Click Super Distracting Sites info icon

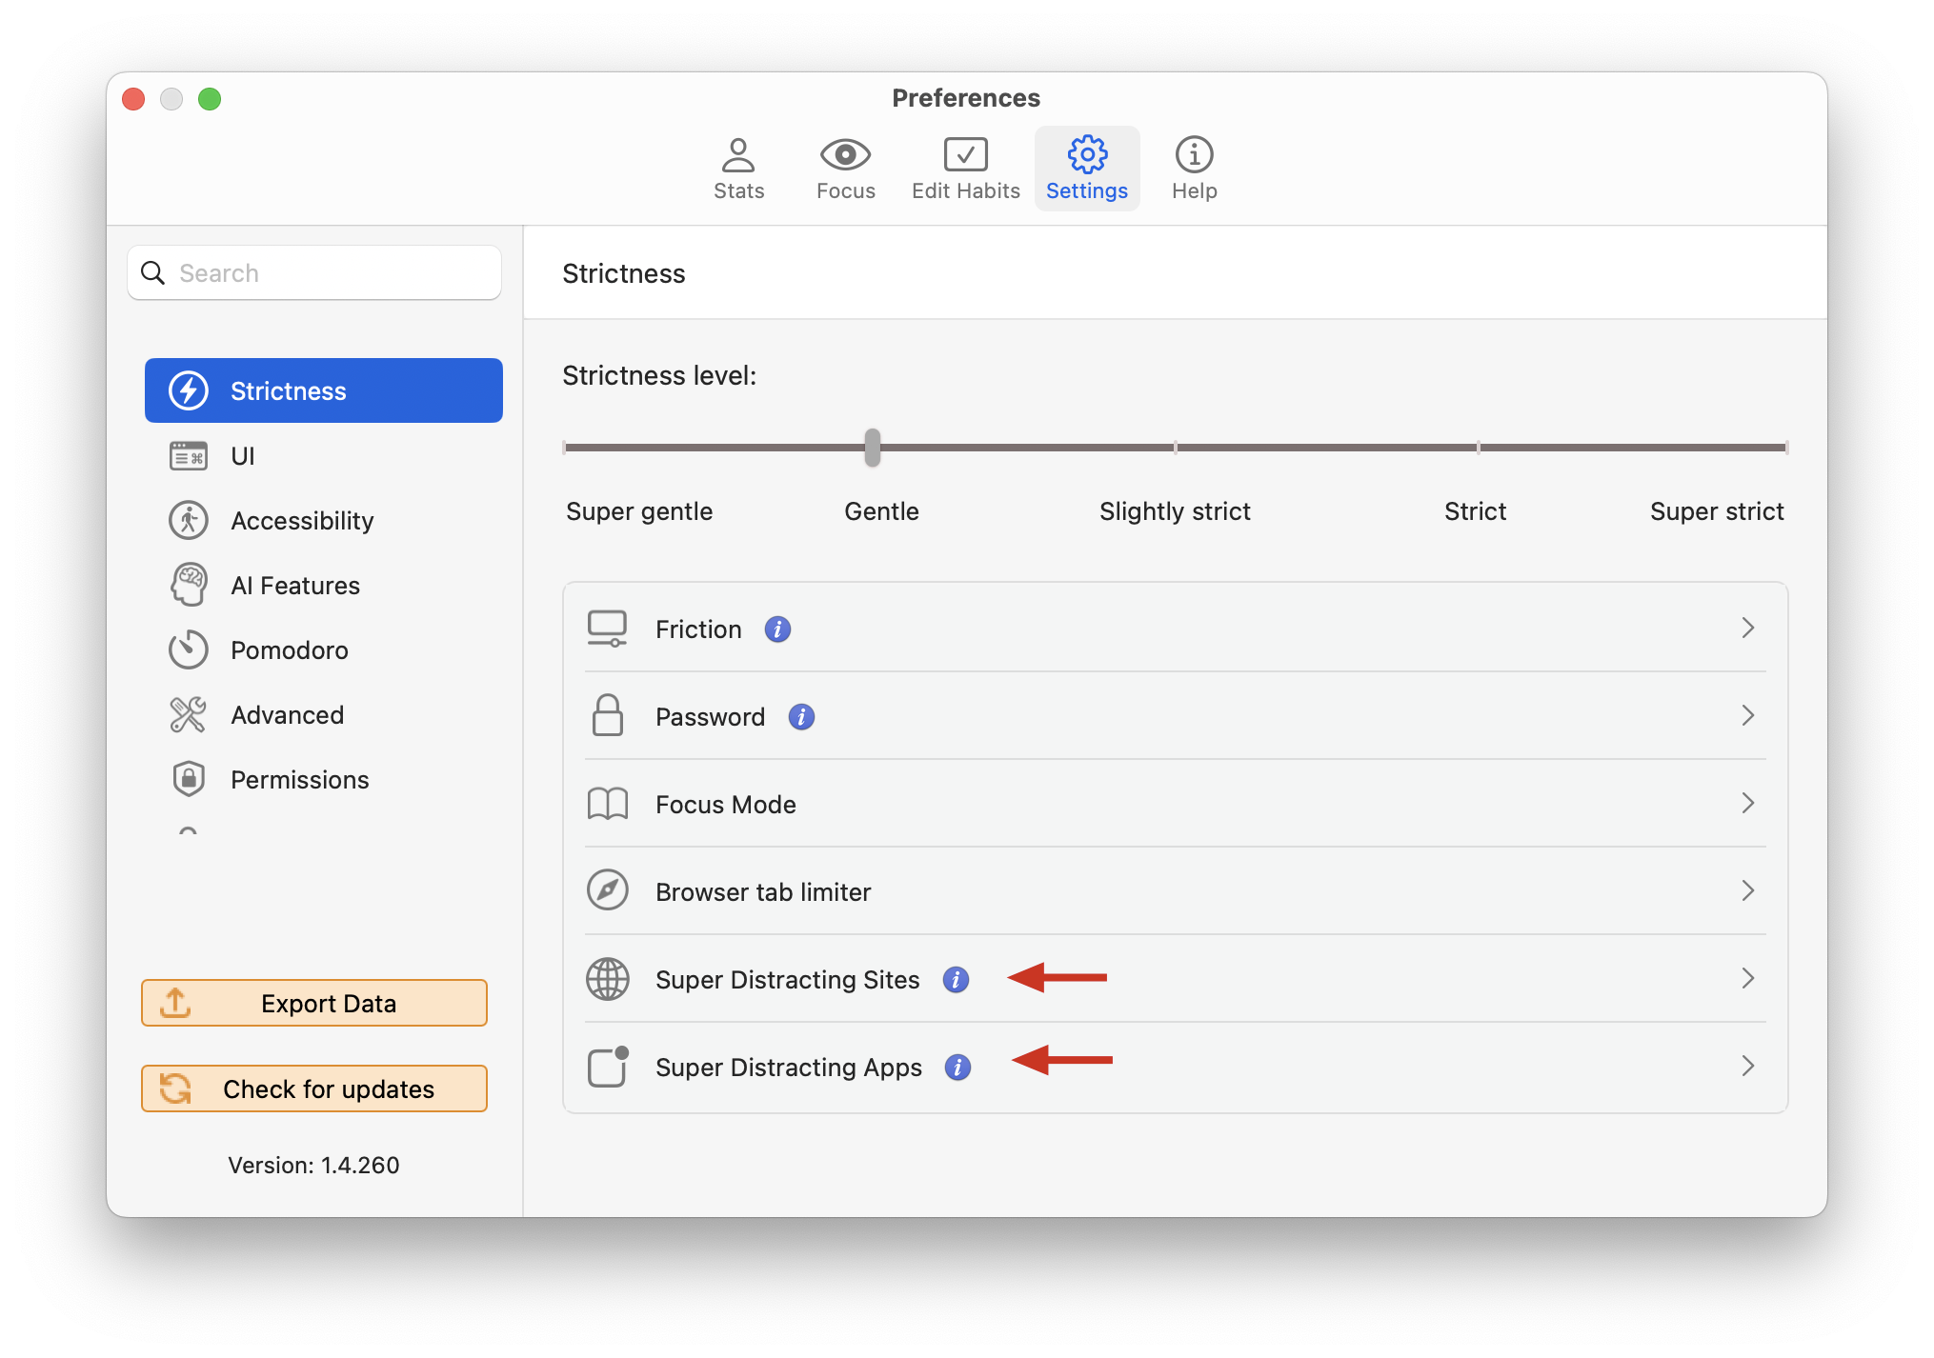tap(956, 980)
